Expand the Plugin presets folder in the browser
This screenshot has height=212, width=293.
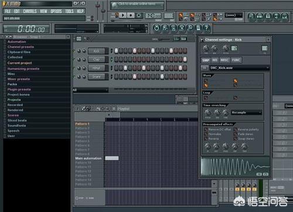click(19, 89)
